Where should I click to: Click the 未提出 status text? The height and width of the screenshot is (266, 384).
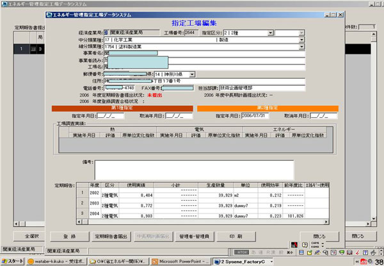click(x=154, y=95)
